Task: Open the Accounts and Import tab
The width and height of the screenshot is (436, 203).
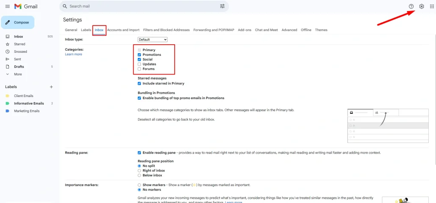Action: 123,30
